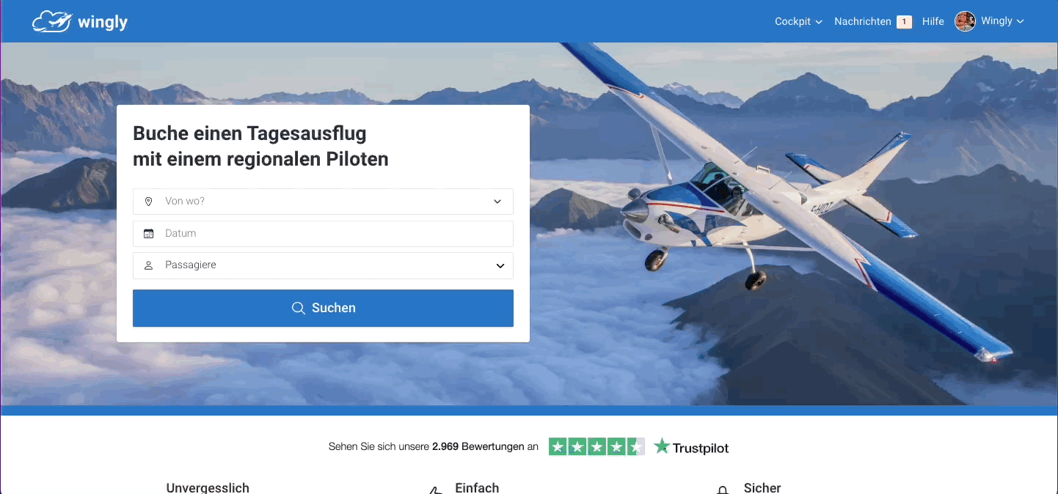1058x494 pixels.
Task: Click the magnifying glass icon on Suchen button
Action: pyautogui.click(x=298, y=308)
